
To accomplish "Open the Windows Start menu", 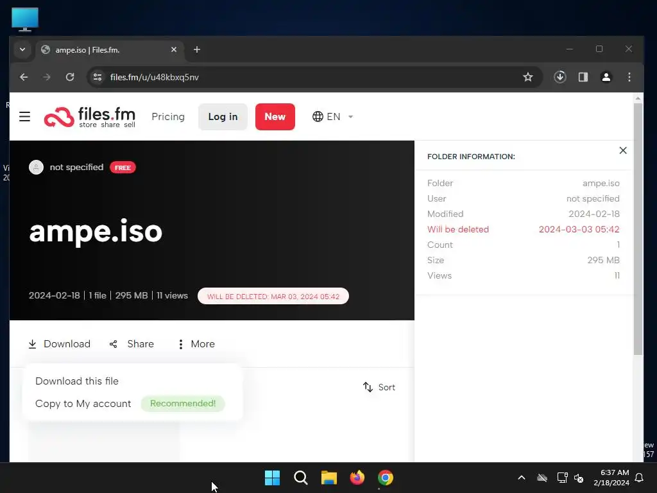I will click(272, 478).
